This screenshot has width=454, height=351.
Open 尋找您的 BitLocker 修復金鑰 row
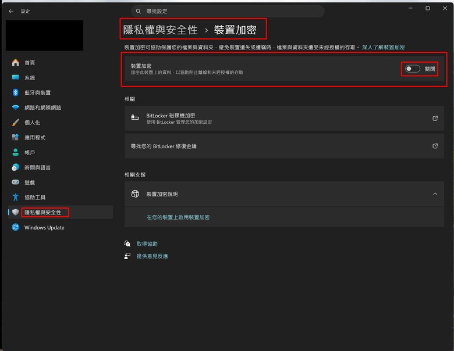284,146
